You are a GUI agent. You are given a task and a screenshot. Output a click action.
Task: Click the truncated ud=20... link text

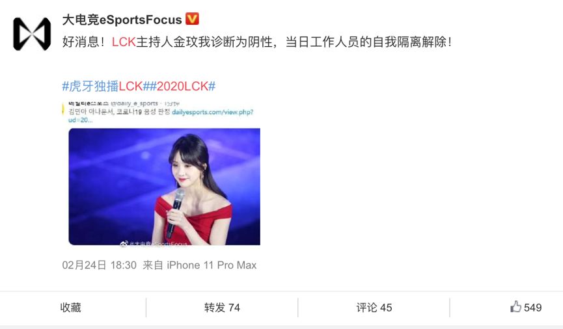81,120
